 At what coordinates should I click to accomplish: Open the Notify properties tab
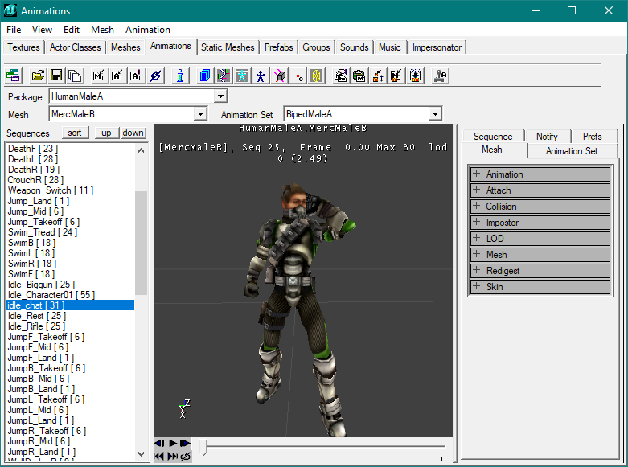(547, 136)
